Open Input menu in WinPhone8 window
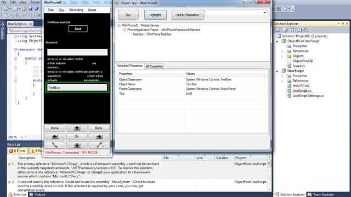This screenshot has width=351, height=197. 92,10
